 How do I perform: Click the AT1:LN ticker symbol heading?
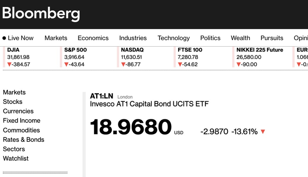[102, 96]
